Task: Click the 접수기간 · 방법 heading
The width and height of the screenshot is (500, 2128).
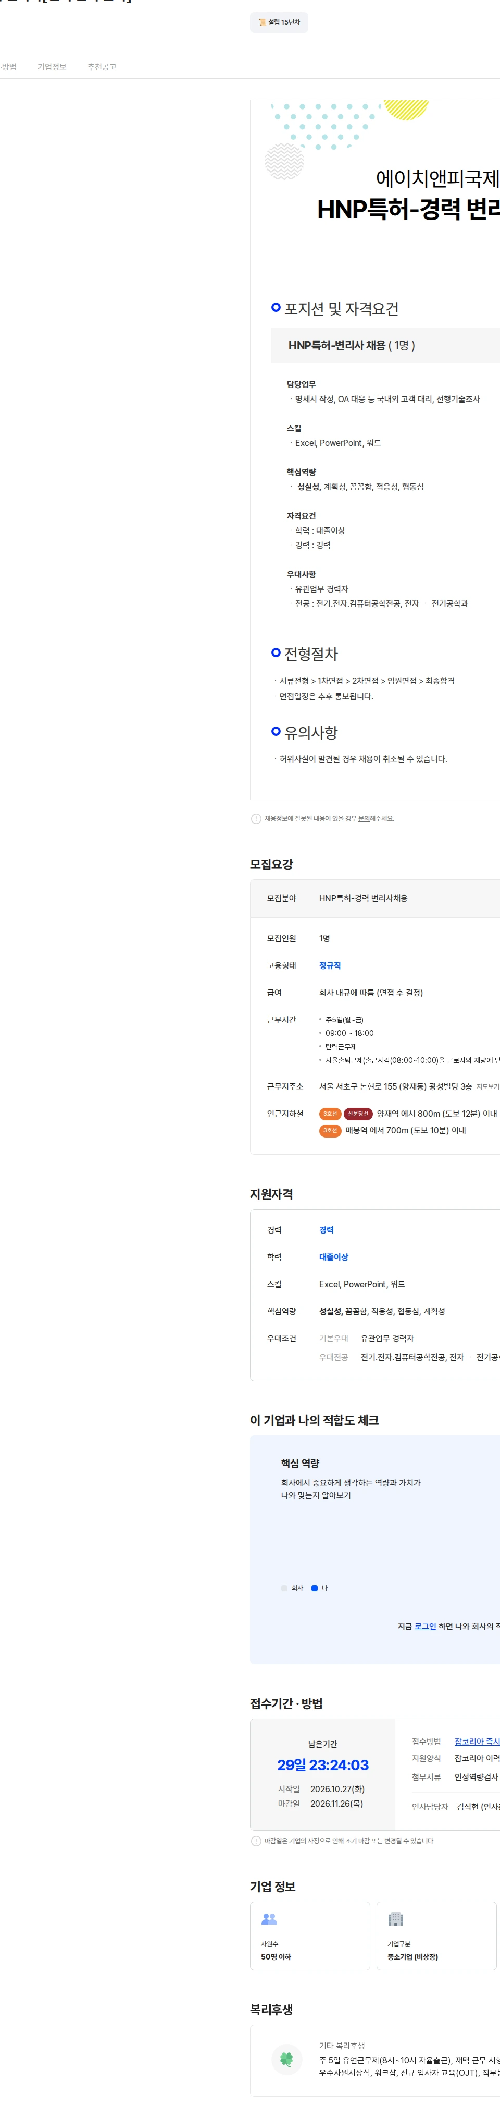Action: click(286, 1703)
